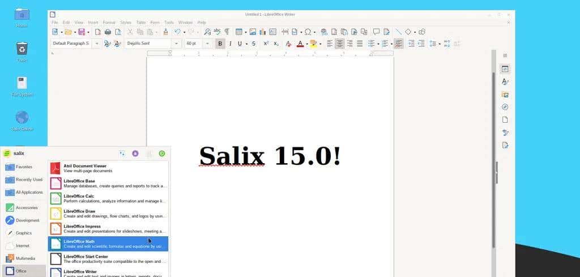This screenshot has width=580, height=277.
Task: Click the Insert Chart icon
Action: [263, 32]
